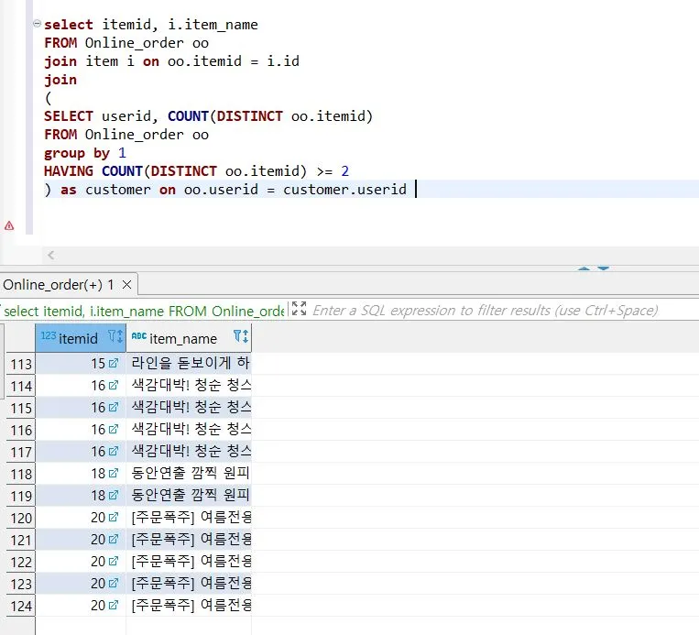Image resolution: width=699 pixels, height=635 pixels.
Task: Click the editor horizontal scroll left arrow
Action: coord(50,255)
